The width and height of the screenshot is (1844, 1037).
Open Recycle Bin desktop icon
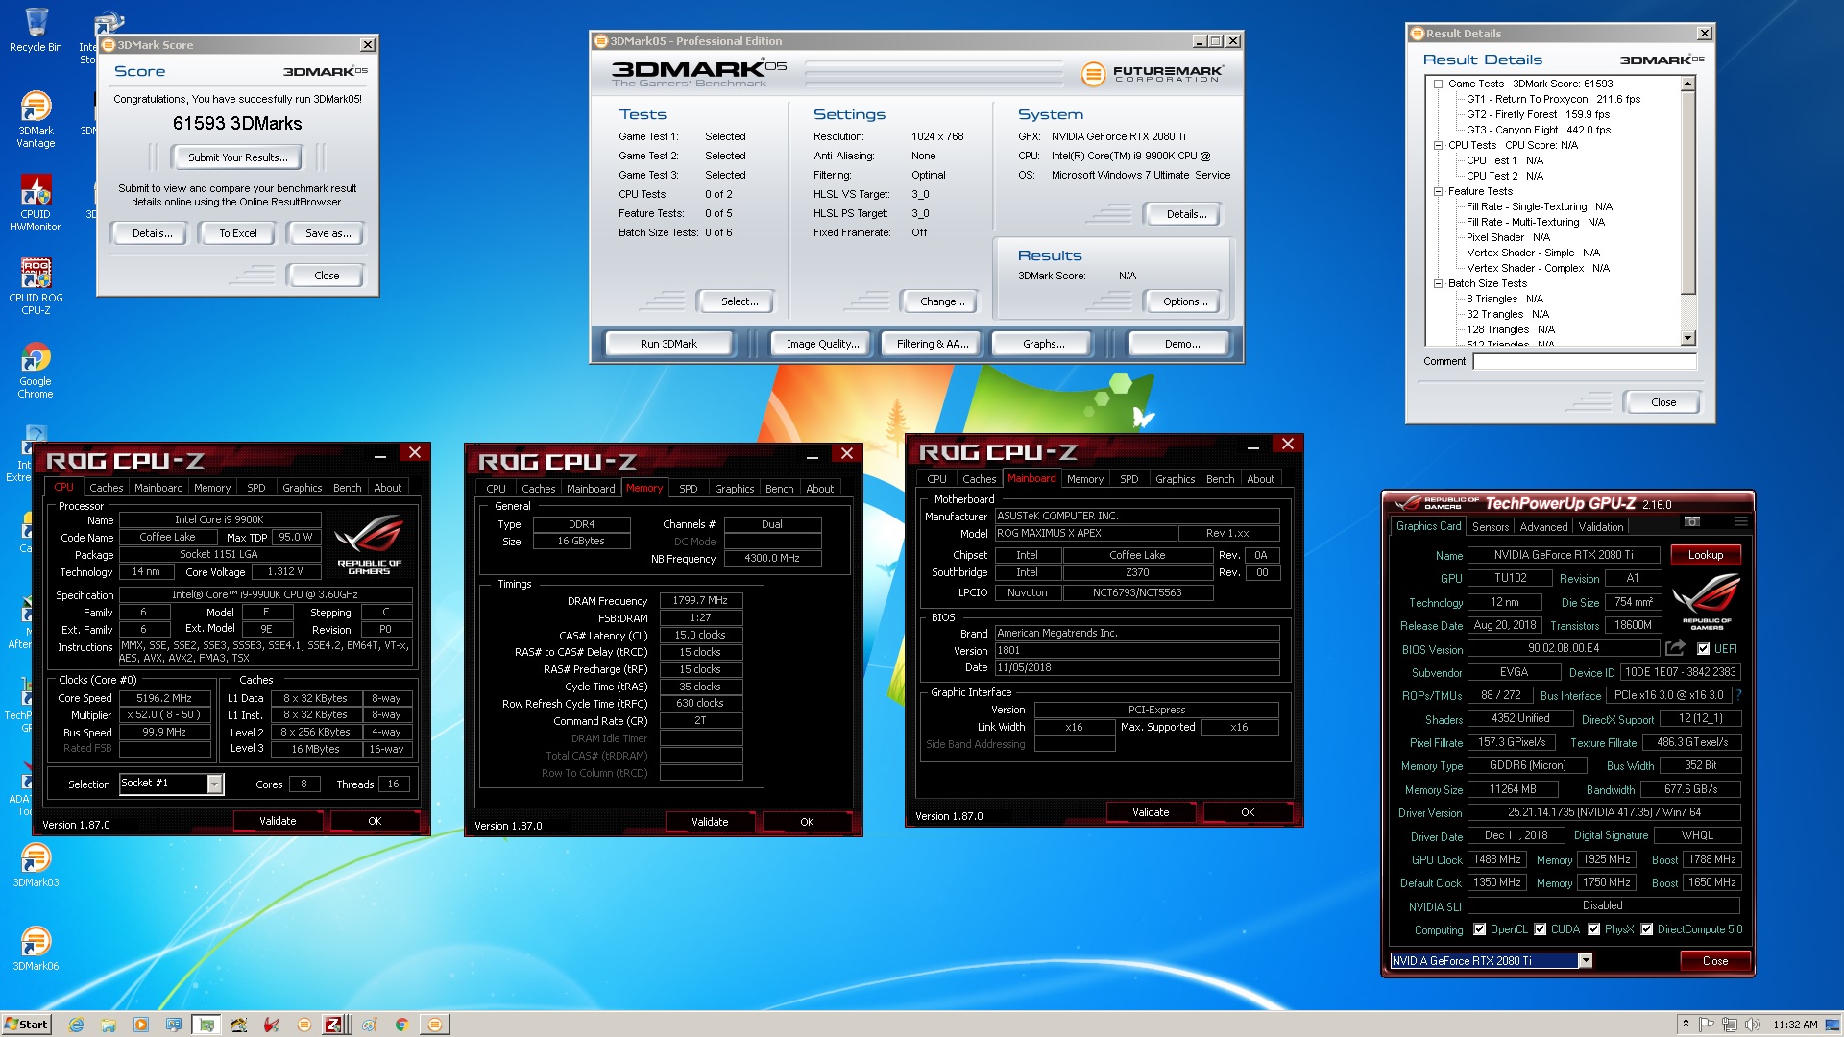tap(36, 30)
